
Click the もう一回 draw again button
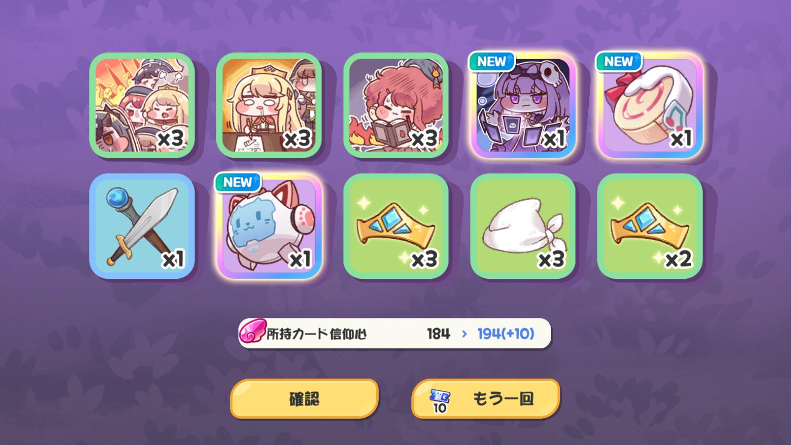486,399
